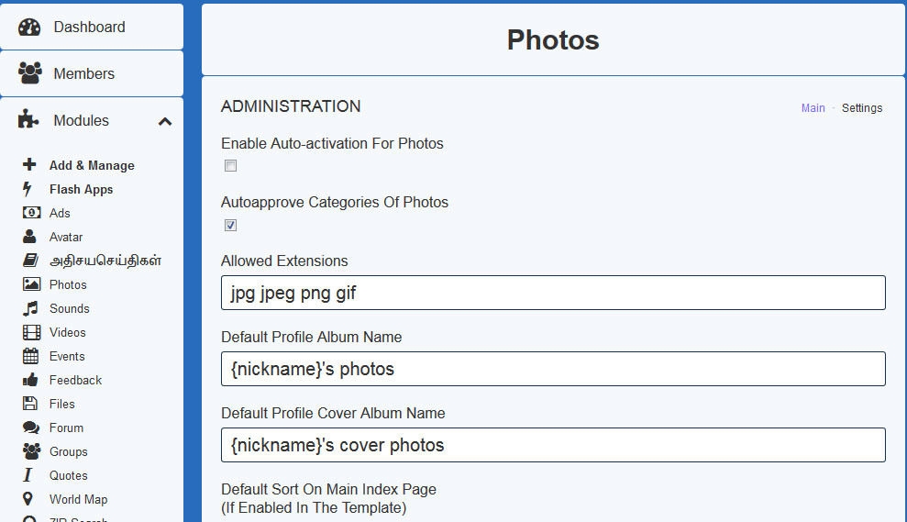Collapse the Modules menu chevron
This screenshot has width=907, height=522.
[x=165, y=121]
